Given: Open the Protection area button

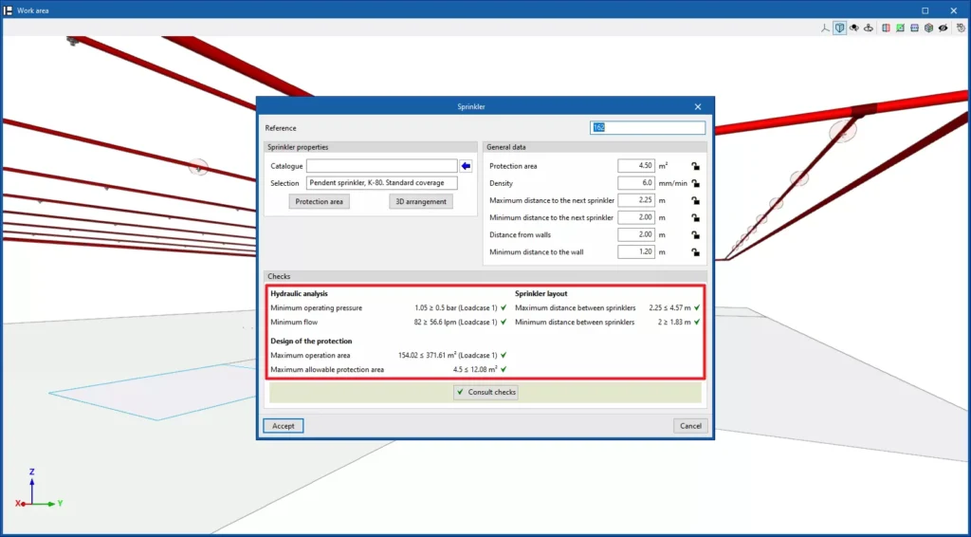Looking at the screenshot, I should (319, 202).
